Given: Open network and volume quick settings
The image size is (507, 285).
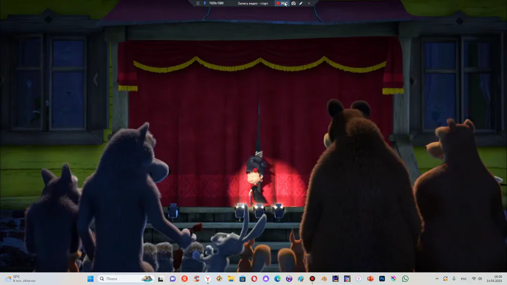Looking at the screenshot, I should 477,279.
